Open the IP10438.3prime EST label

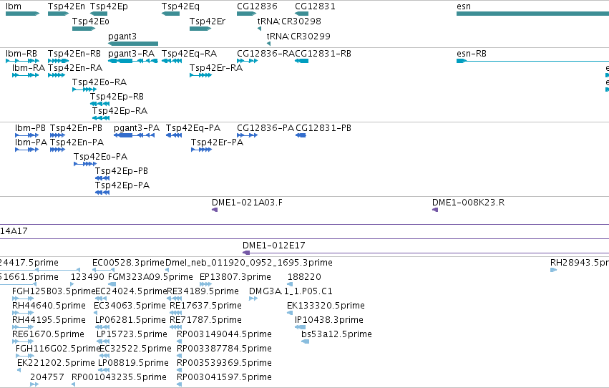(329, 320)
